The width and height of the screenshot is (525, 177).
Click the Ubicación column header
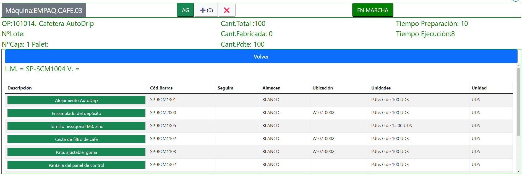[322, 88]
